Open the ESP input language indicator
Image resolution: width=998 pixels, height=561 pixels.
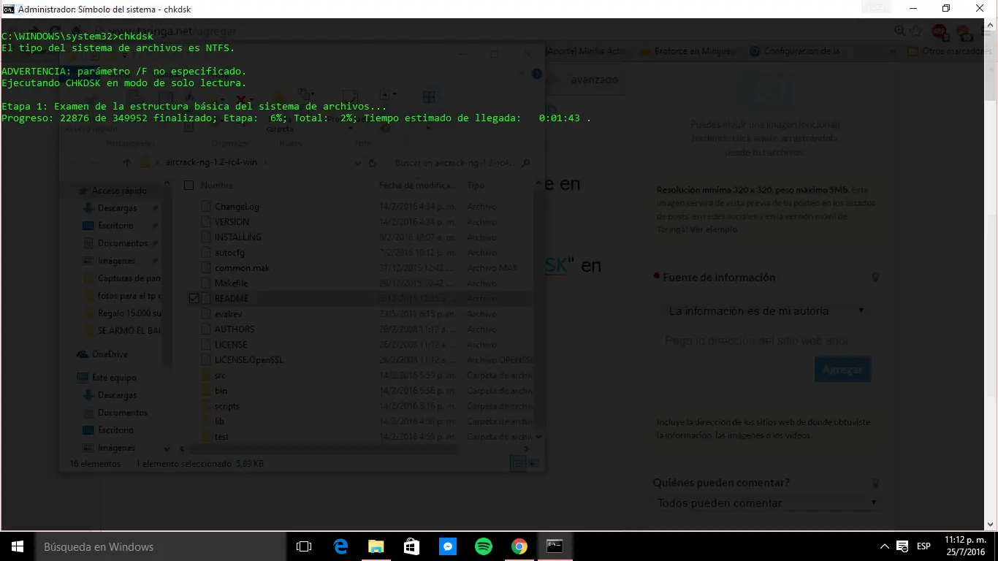pos(923,546)
